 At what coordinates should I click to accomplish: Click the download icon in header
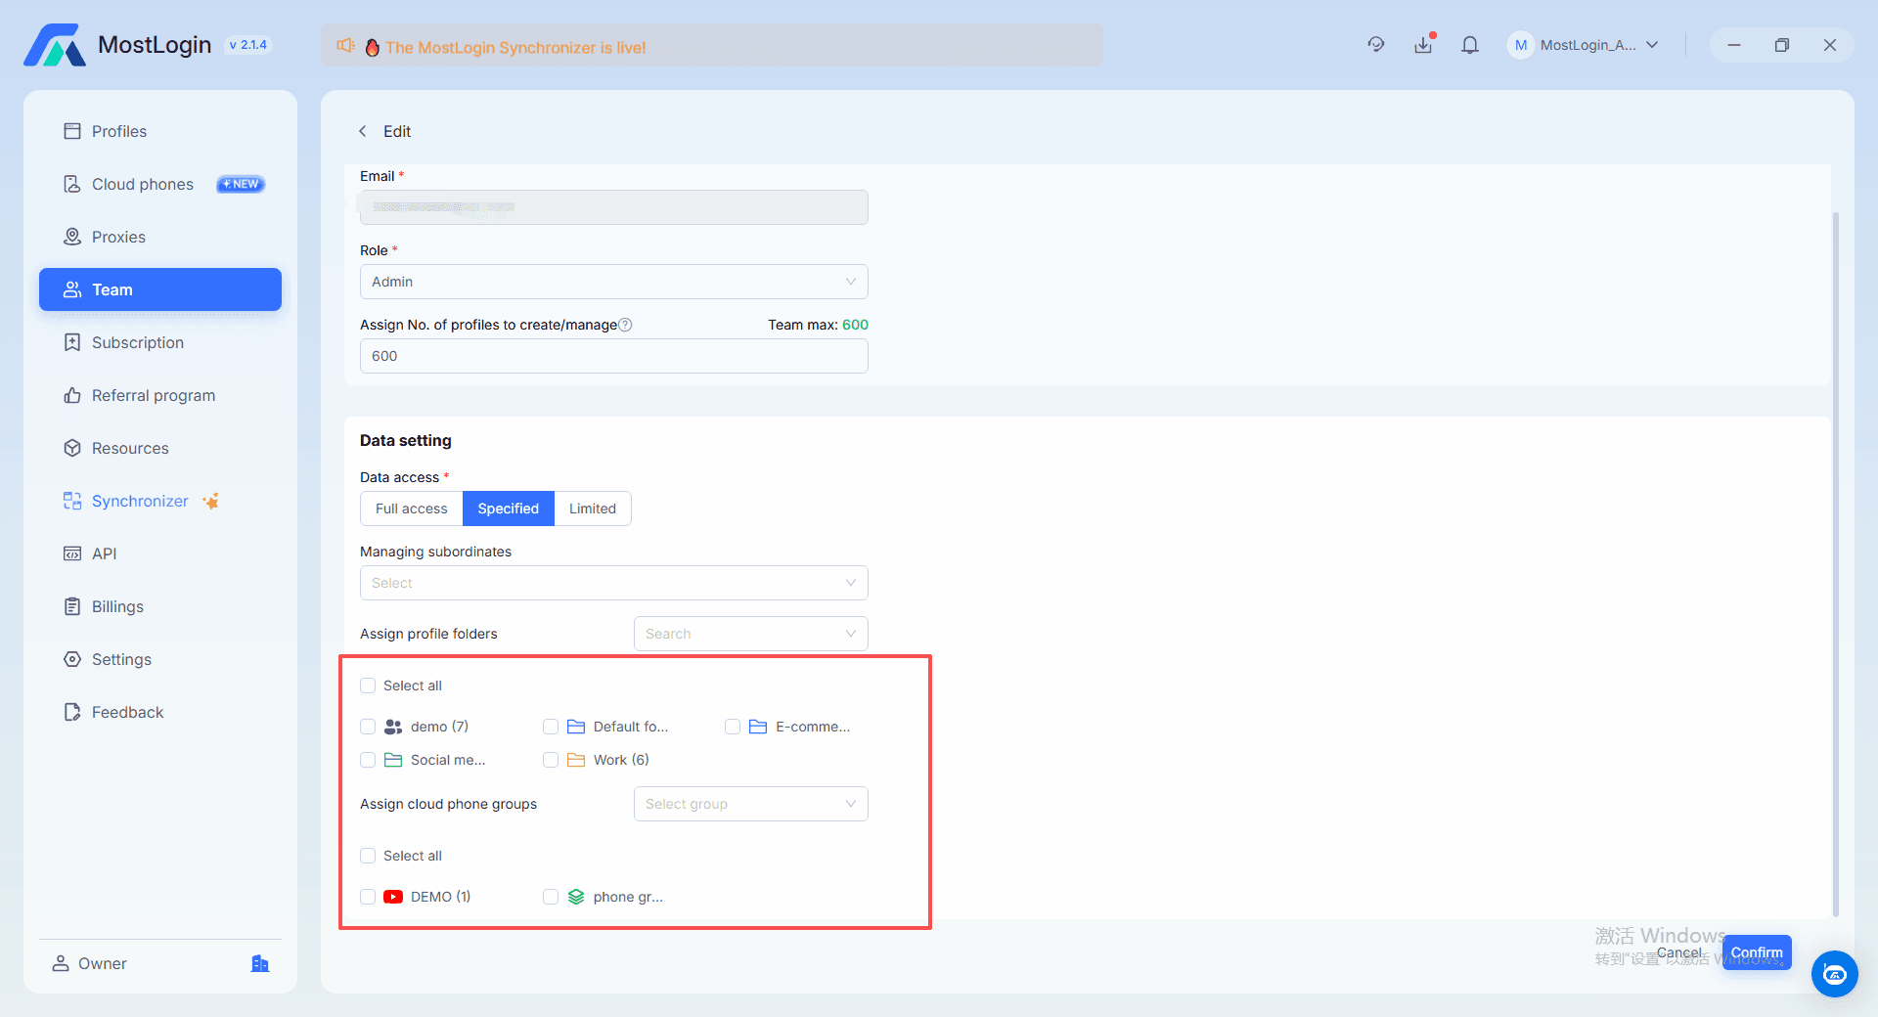pyautogui.click(x=1423, y=45)
